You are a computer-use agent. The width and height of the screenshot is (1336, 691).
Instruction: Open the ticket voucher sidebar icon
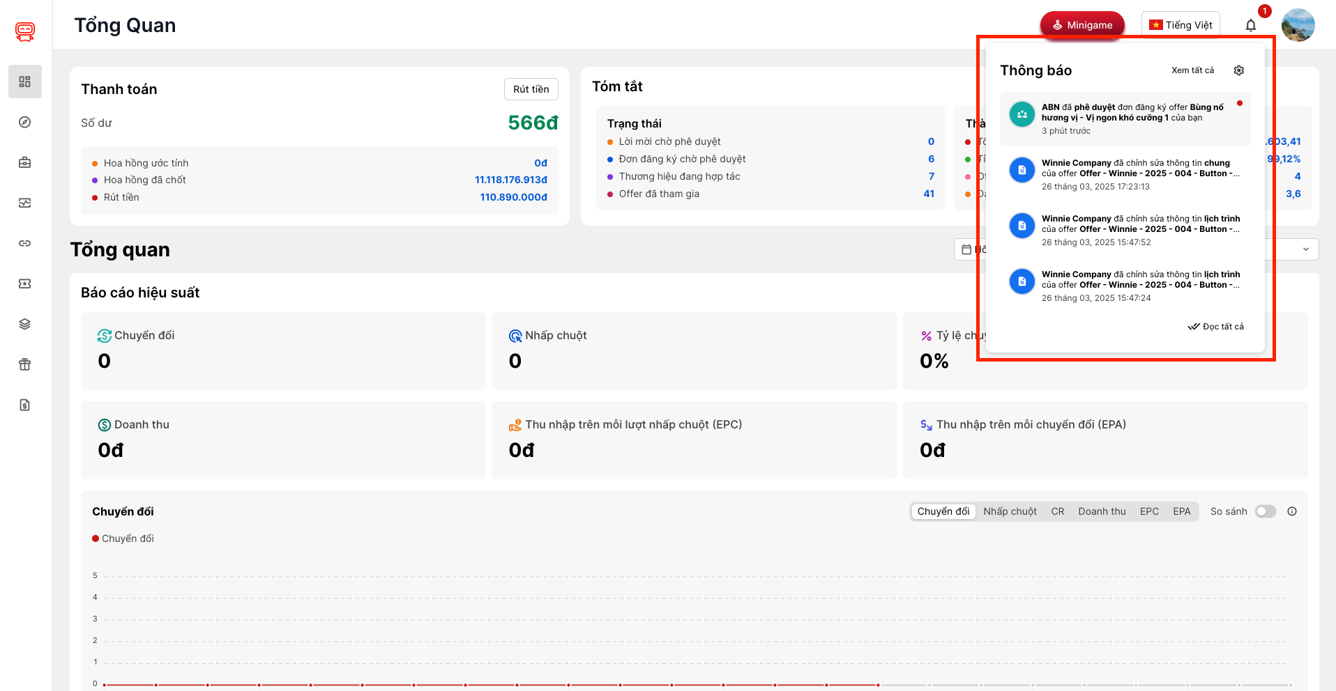pyautogui.click(x=25, y=284)
